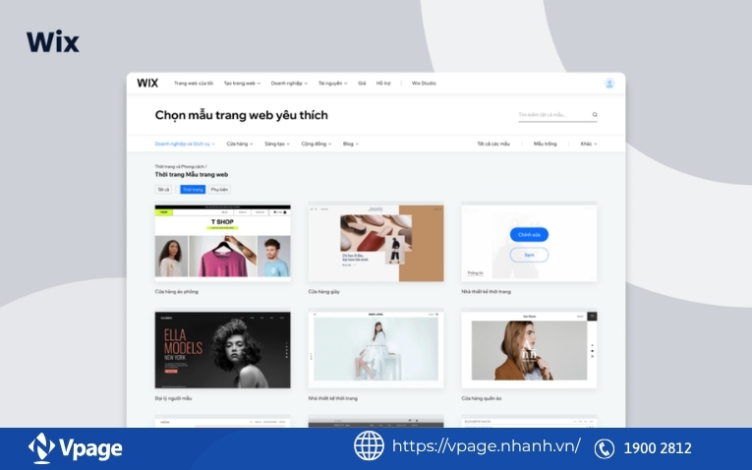Click the globe icon in the Vpage banner

click(369, 445)
